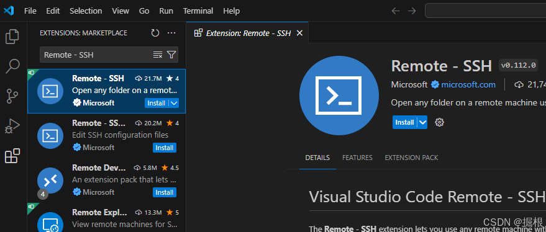This screenshot has height=232, width=546.
Task: Open Run and Debug view
Action: click(12, 126)
